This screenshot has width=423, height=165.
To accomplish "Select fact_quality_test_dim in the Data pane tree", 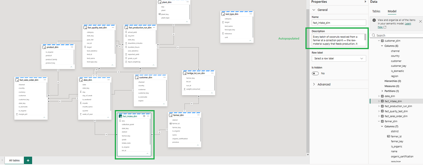I will (x=396, y=111).
